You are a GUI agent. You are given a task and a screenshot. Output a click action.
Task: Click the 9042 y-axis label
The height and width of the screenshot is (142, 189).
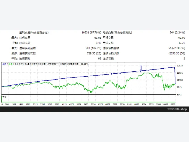coord(179,95)
